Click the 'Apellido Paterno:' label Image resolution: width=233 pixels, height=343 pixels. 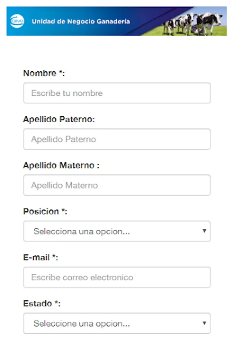(x=59, y=119)
